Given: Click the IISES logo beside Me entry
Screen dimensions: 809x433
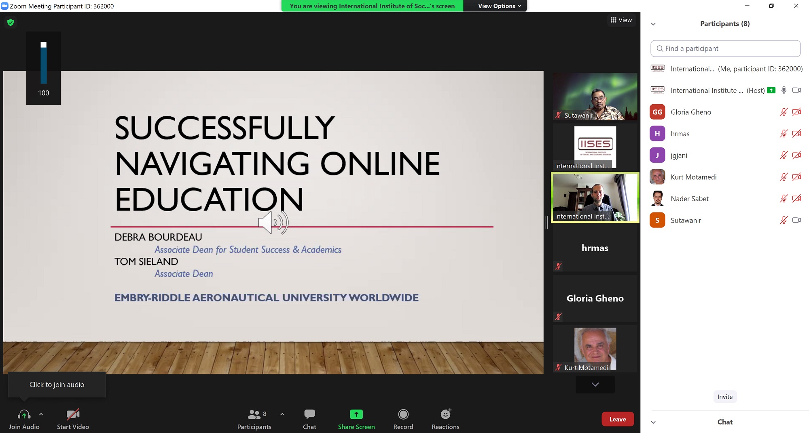Looking at the screenshot, I should [657, 69].
